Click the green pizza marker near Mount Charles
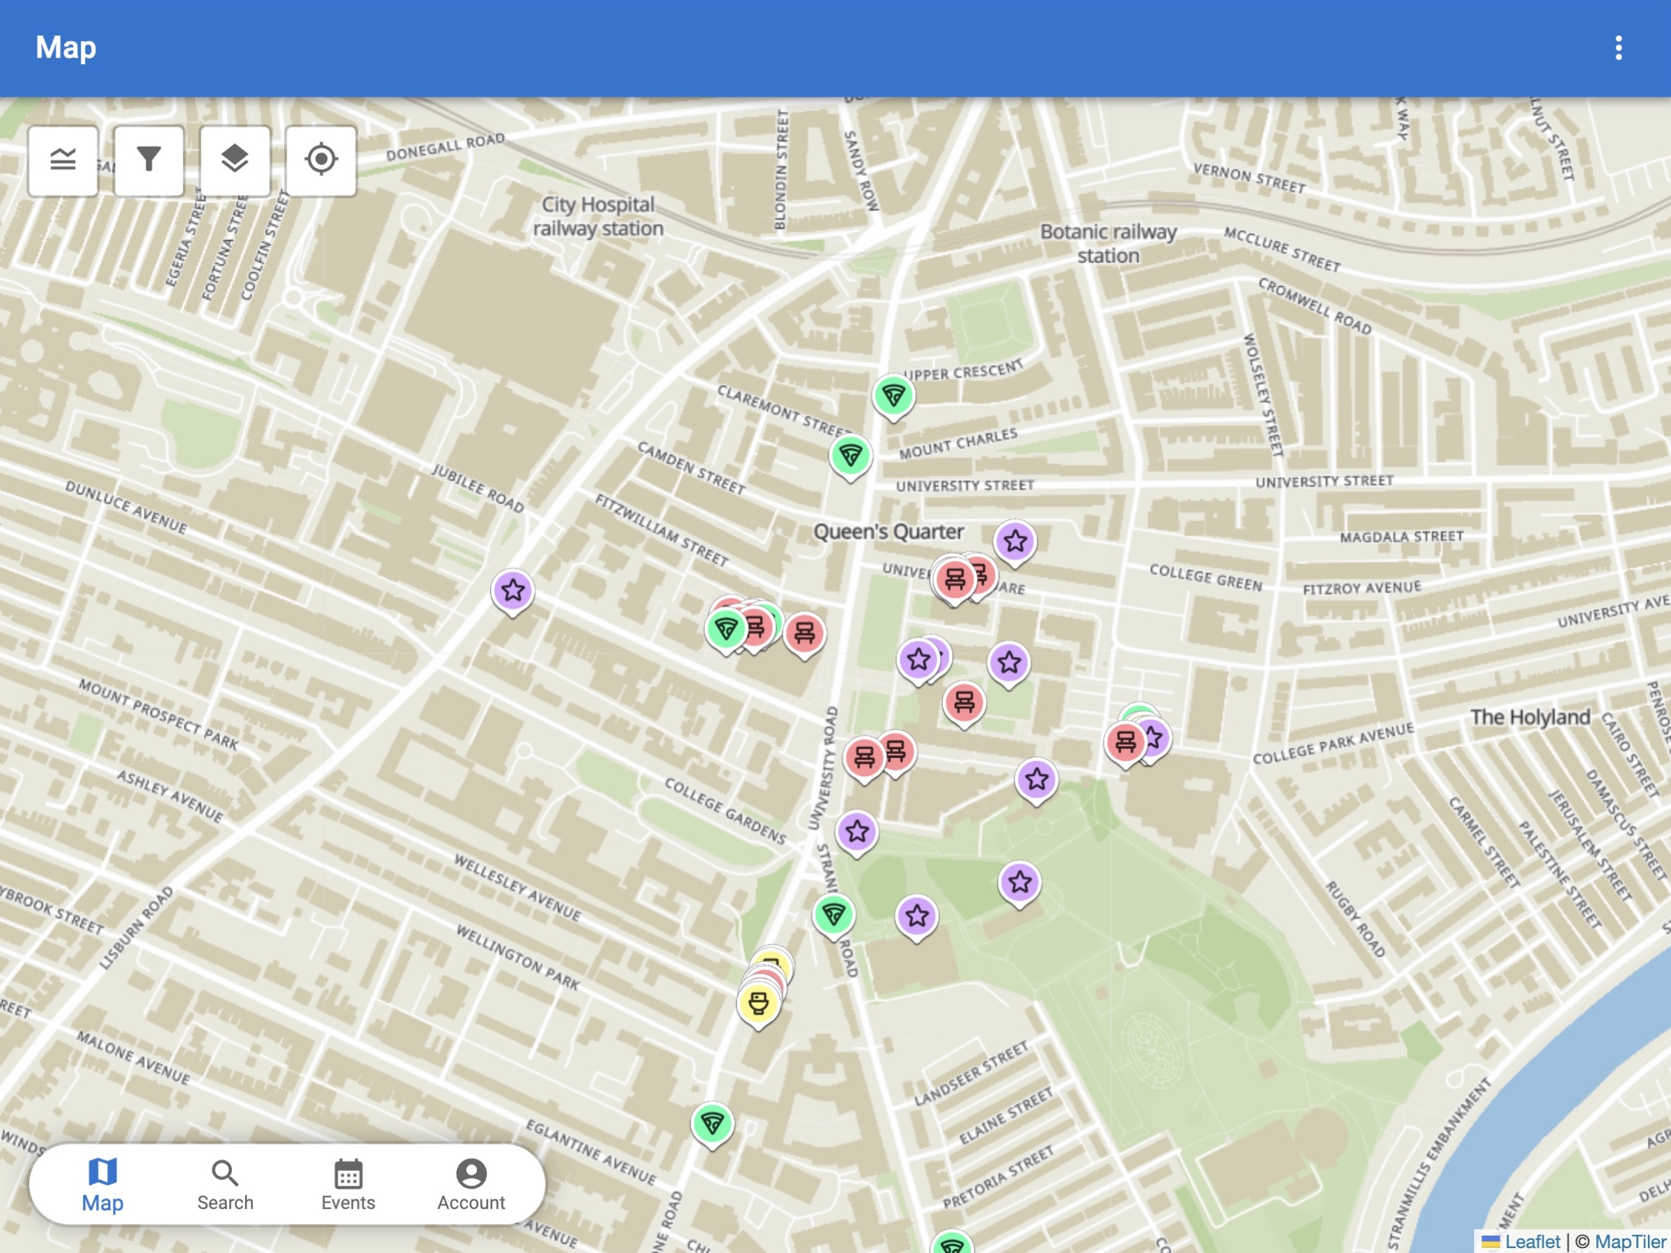The height and width of the screenshot is (1253, 1671). point(852,456)
